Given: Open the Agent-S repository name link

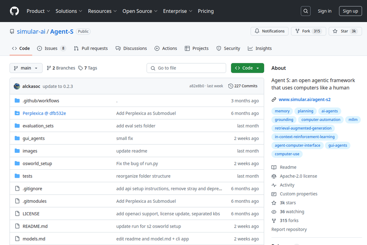Looking at the screenshot, I should (x=62, y=31).
